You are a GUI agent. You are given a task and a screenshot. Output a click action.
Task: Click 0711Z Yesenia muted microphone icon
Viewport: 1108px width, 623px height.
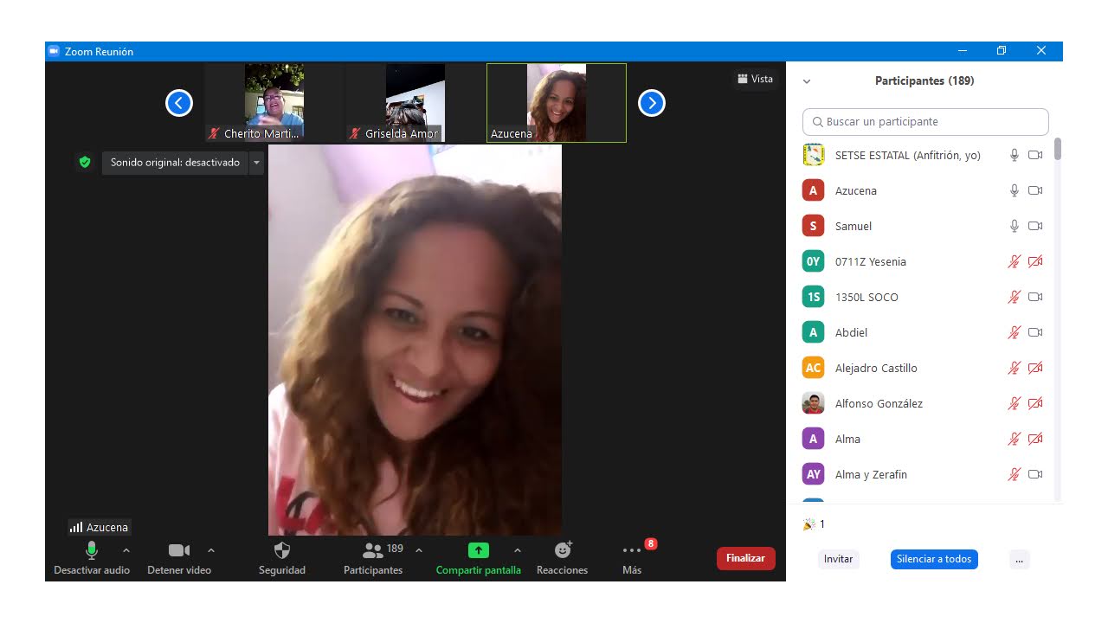point(1015,262)
